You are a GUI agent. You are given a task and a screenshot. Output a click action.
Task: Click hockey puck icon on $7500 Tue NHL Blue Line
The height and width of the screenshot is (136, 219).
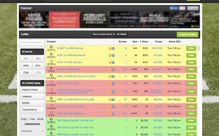tap(51, 105)
